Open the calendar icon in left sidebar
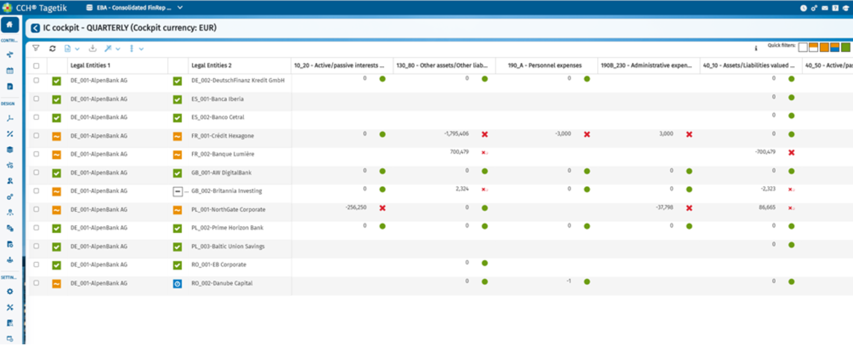This screenshot has width=853, height=346. [9, 71]
